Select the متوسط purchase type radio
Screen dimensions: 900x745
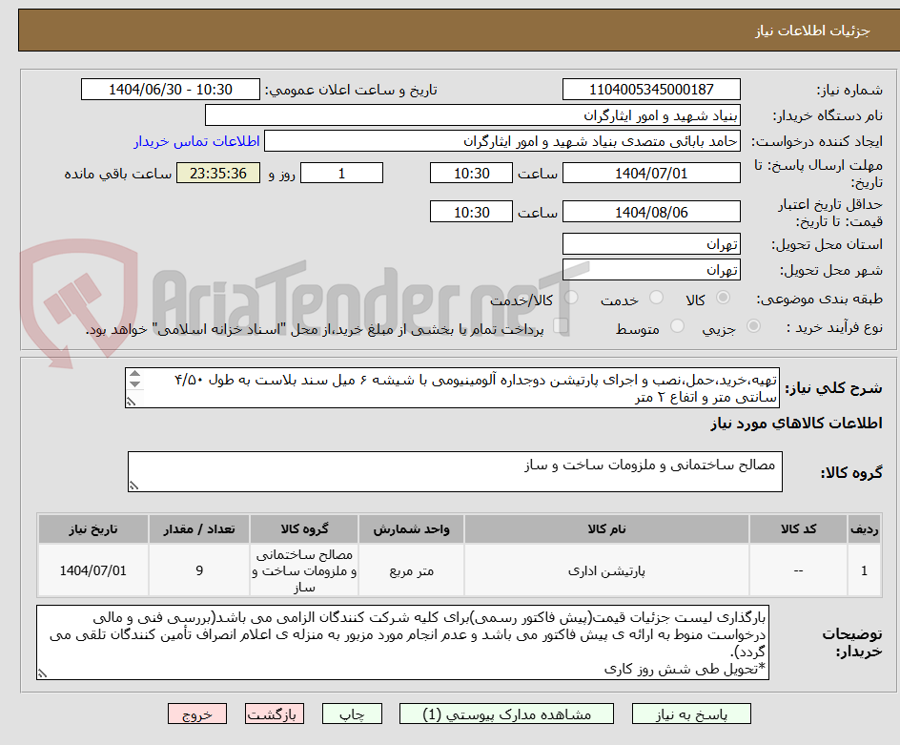tap(677, 326)
